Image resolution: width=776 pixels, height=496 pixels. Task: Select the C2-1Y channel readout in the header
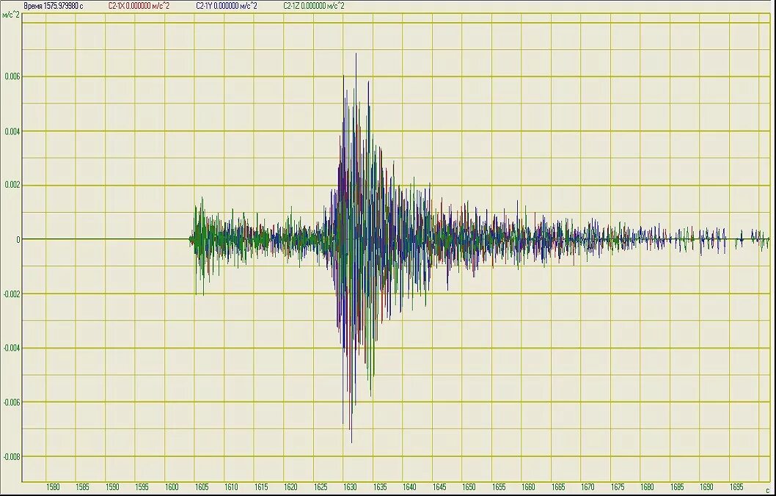[x=226, y=6]
